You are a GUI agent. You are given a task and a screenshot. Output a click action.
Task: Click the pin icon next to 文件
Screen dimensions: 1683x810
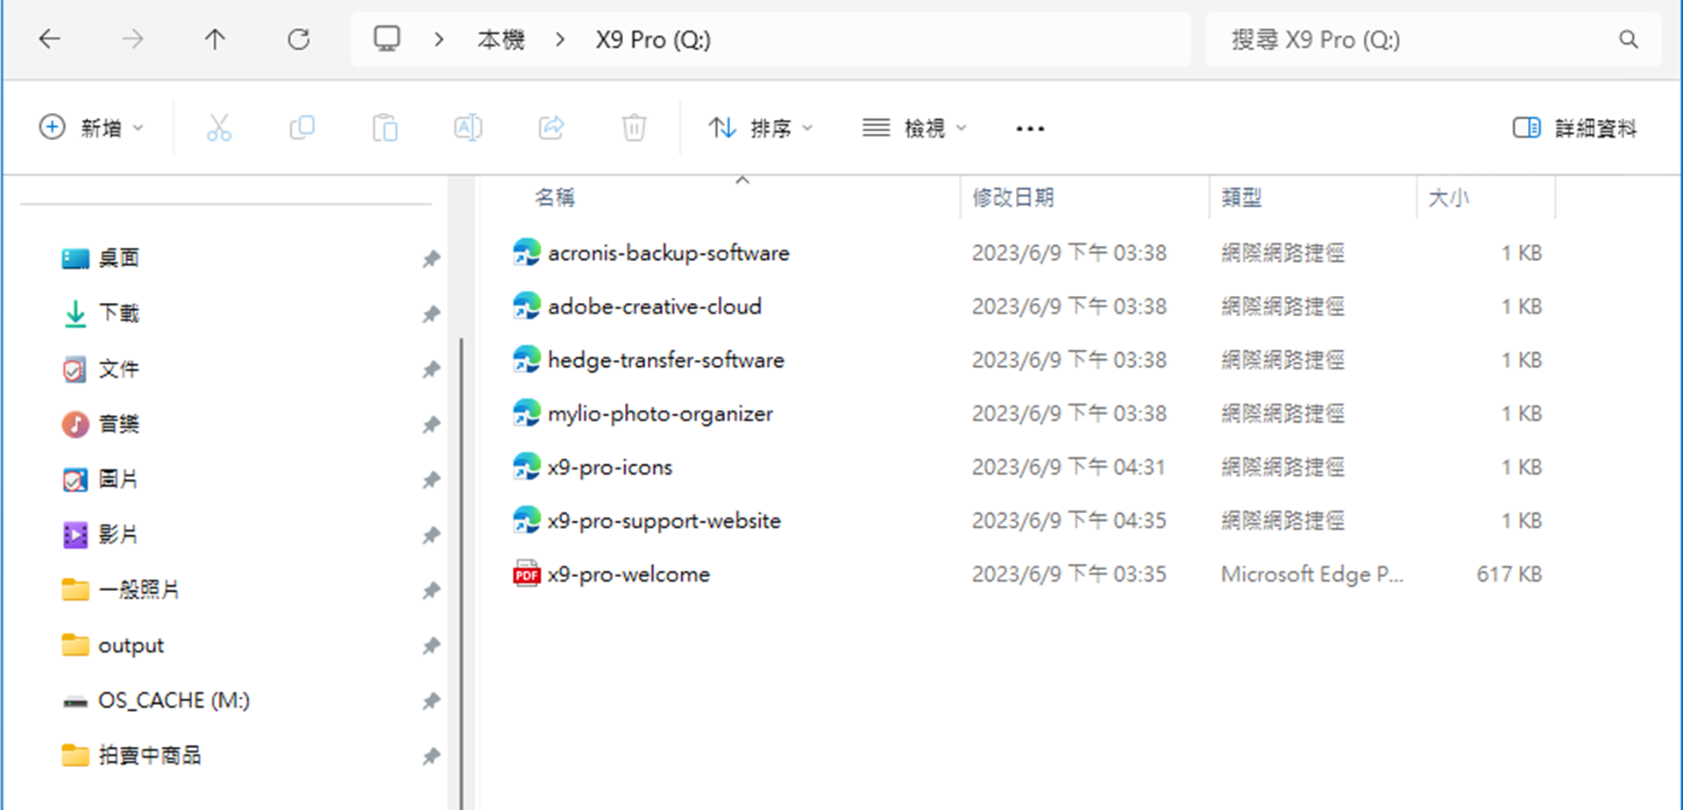(x=430, y=369)
